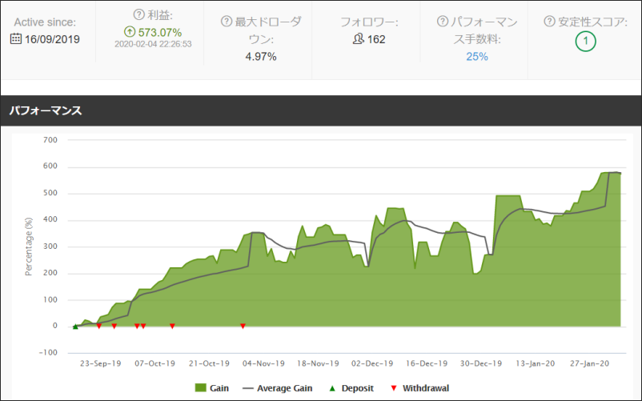Click the first red withdrawal marker near 23-Sep-19
This screenshot has width=642, height=401.
98,326
